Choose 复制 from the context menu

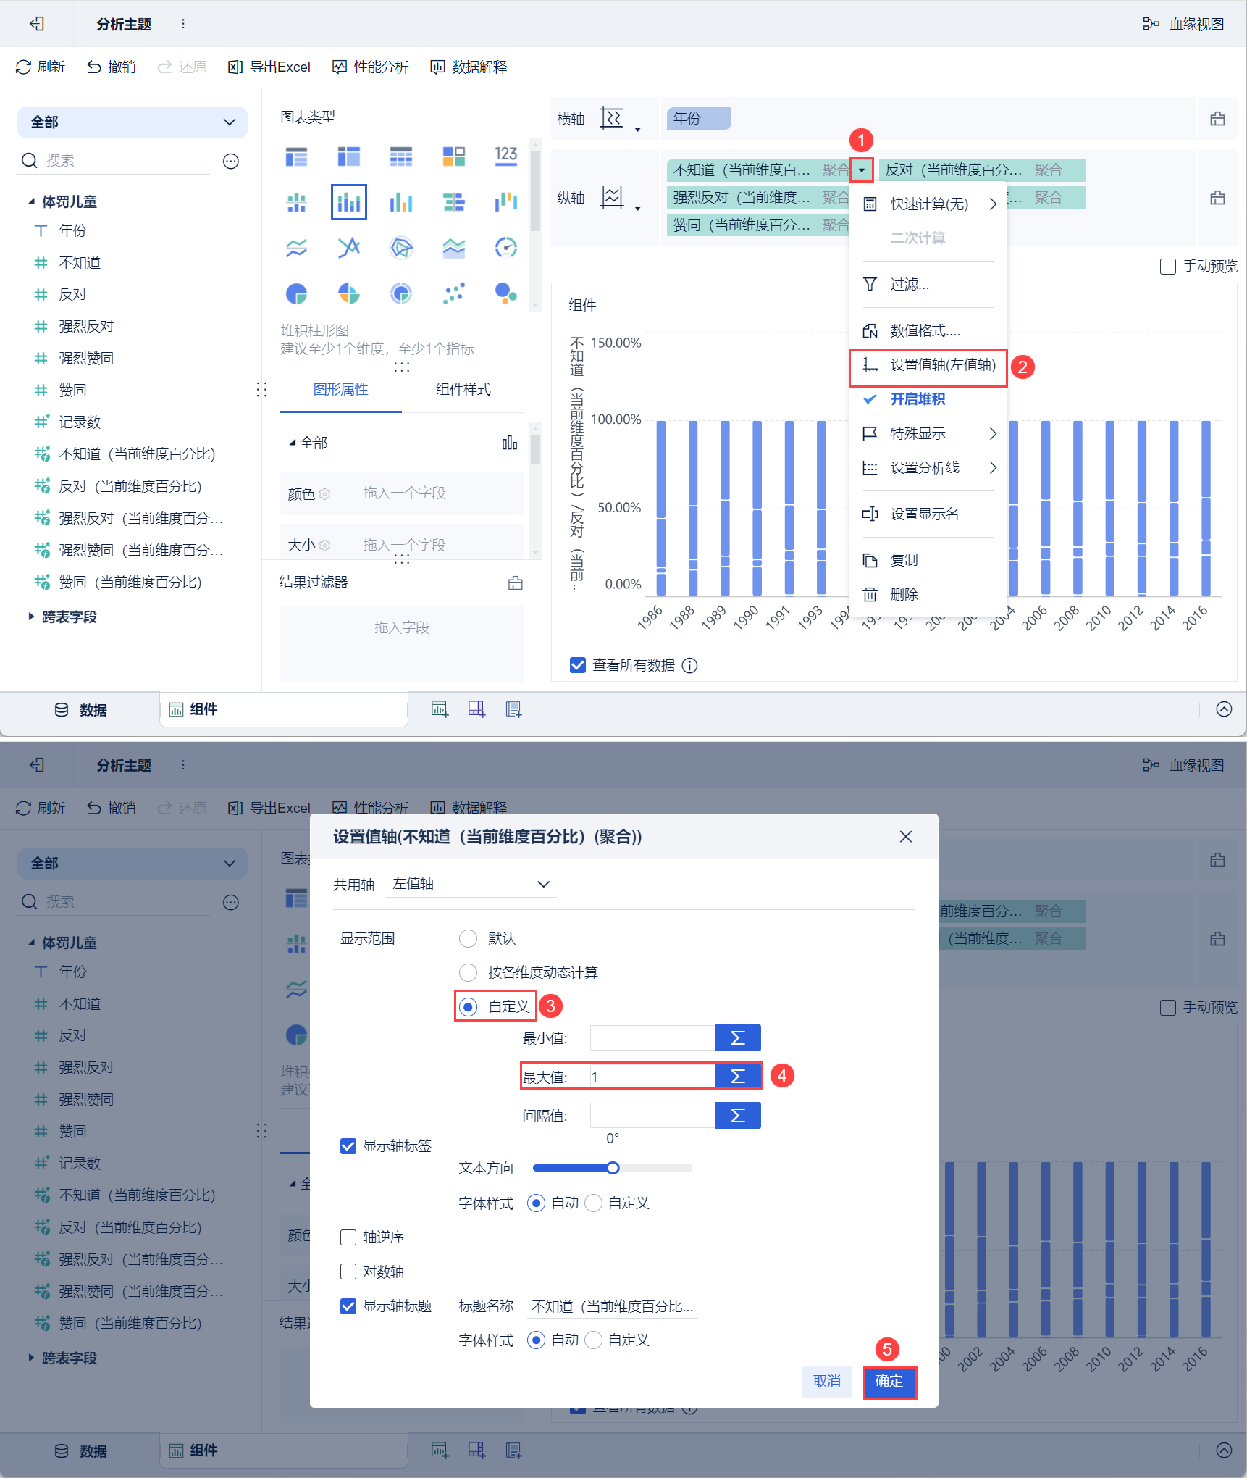point(928,560)
